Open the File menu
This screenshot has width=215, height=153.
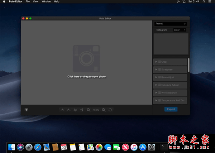(x=28, y=2)
